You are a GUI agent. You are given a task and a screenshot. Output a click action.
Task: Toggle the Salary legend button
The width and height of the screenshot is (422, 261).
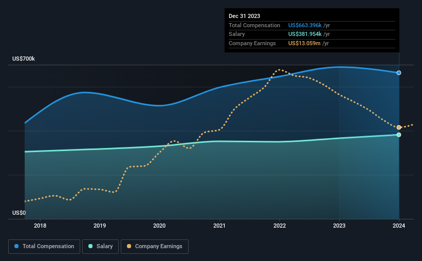point(100,247)
